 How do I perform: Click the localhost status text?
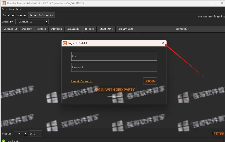[x=12, y=141]
